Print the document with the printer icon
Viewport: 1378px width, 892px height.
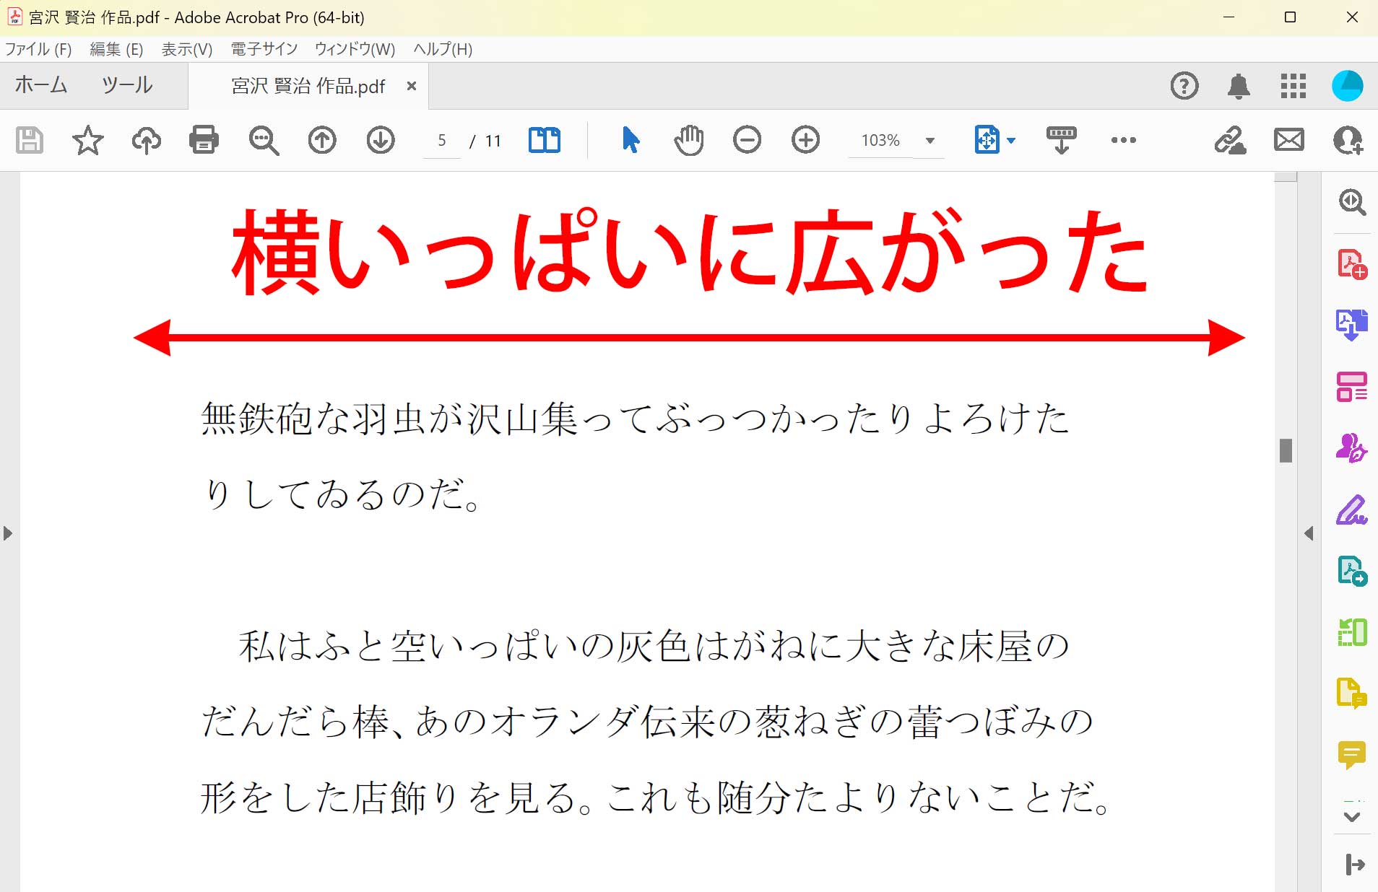[204, 140]
